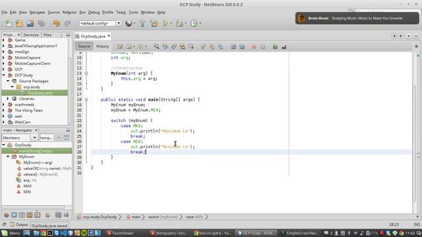Image resolution: width=422 pixels, height=237 pixels.
Task: Collapse the MyEnum node in Navigator
Action: pyautogui.click(x=8, y=157)
